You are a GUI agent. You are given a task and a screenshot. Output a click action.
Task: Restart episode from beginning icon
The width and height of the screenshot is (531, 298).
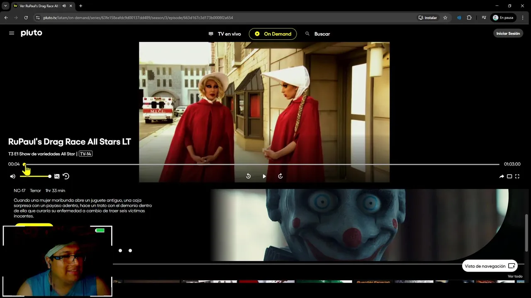pyautogui.click(x=66, y=176)
